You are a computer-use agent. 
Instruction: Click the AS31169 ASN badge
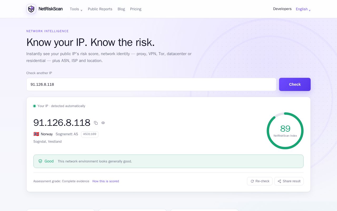tap(90, 134)
